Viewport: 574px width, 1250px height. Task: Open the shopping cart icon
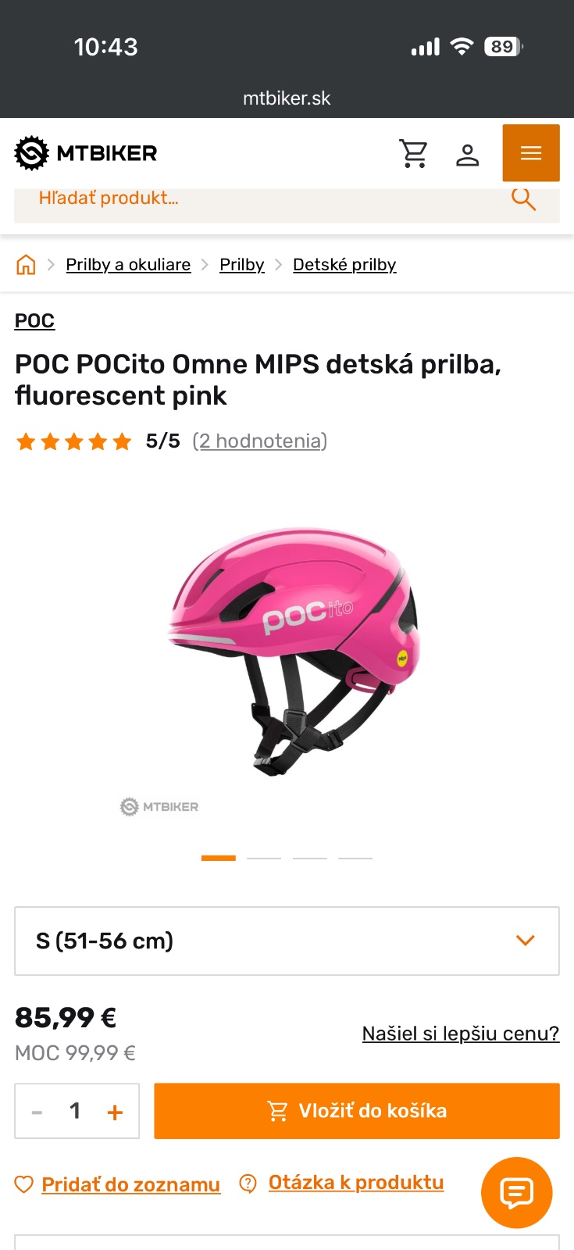point(413,154)
